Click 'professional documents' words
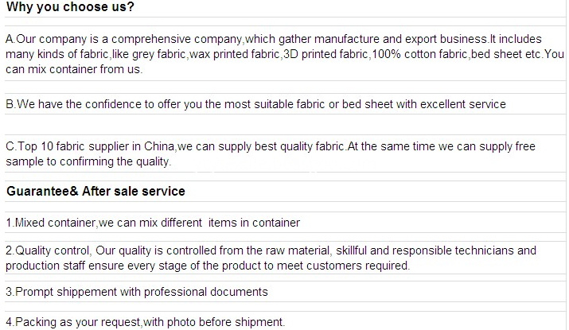The height and width of the screenshot is (330, 569). pyautogui.click(x=205, y=292)
